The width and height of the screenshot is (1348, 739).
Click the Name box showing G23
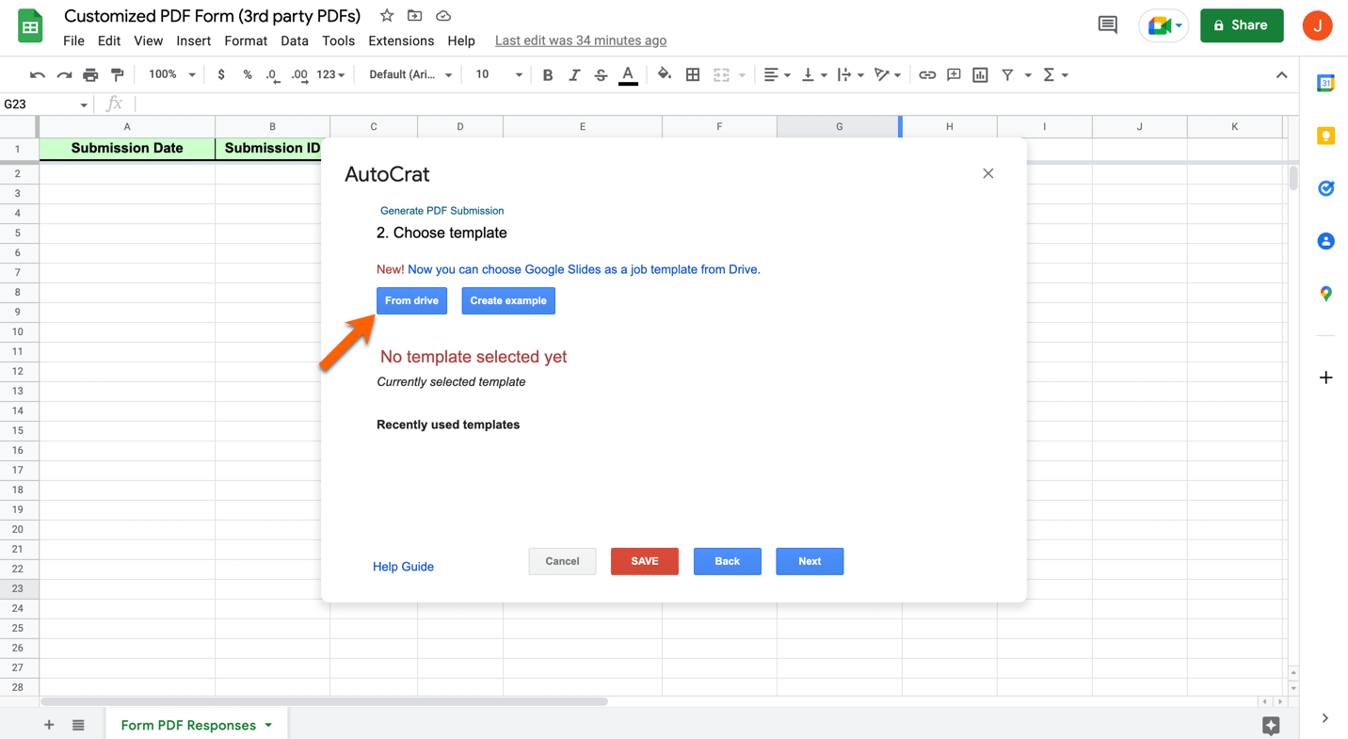46,104
